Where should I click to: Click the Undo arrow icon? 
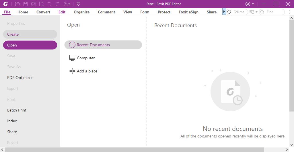[49, 4]
